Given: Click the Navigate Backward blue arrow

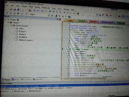Looking at the screenshot, I should click(x=42, y=11).
